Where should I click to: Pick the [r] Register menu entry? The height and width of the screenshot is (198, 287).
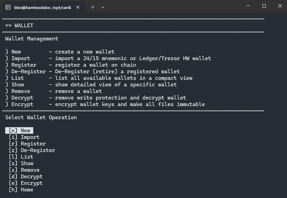click(x=27, y=144)
